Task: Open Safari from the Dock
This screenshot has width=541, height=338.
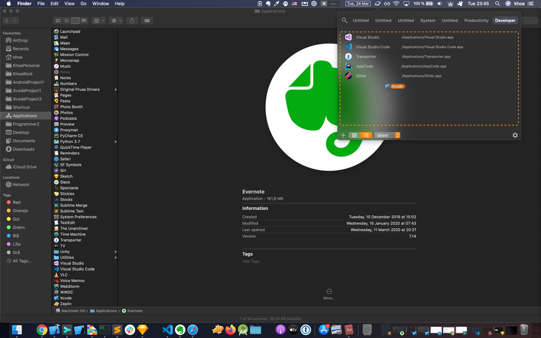Action: (x=192, y=330)
